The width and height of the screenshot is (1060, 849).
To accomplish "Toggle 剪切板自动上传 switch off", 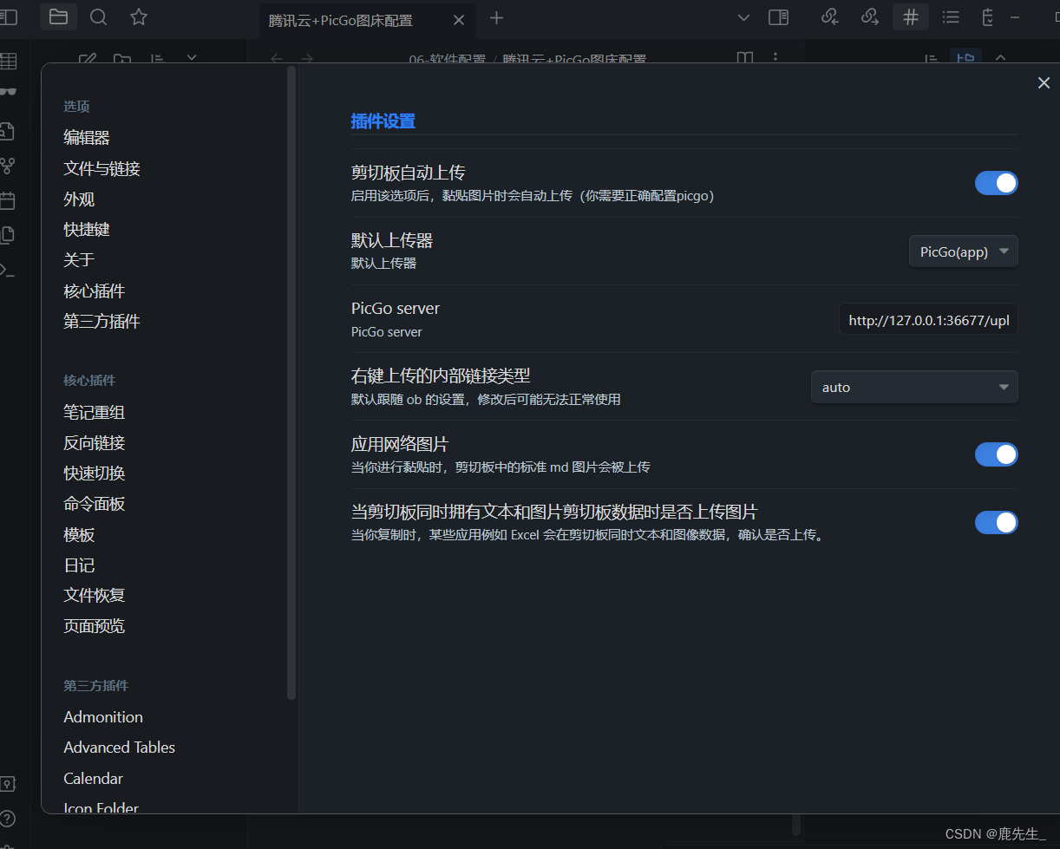I will 996,183.
